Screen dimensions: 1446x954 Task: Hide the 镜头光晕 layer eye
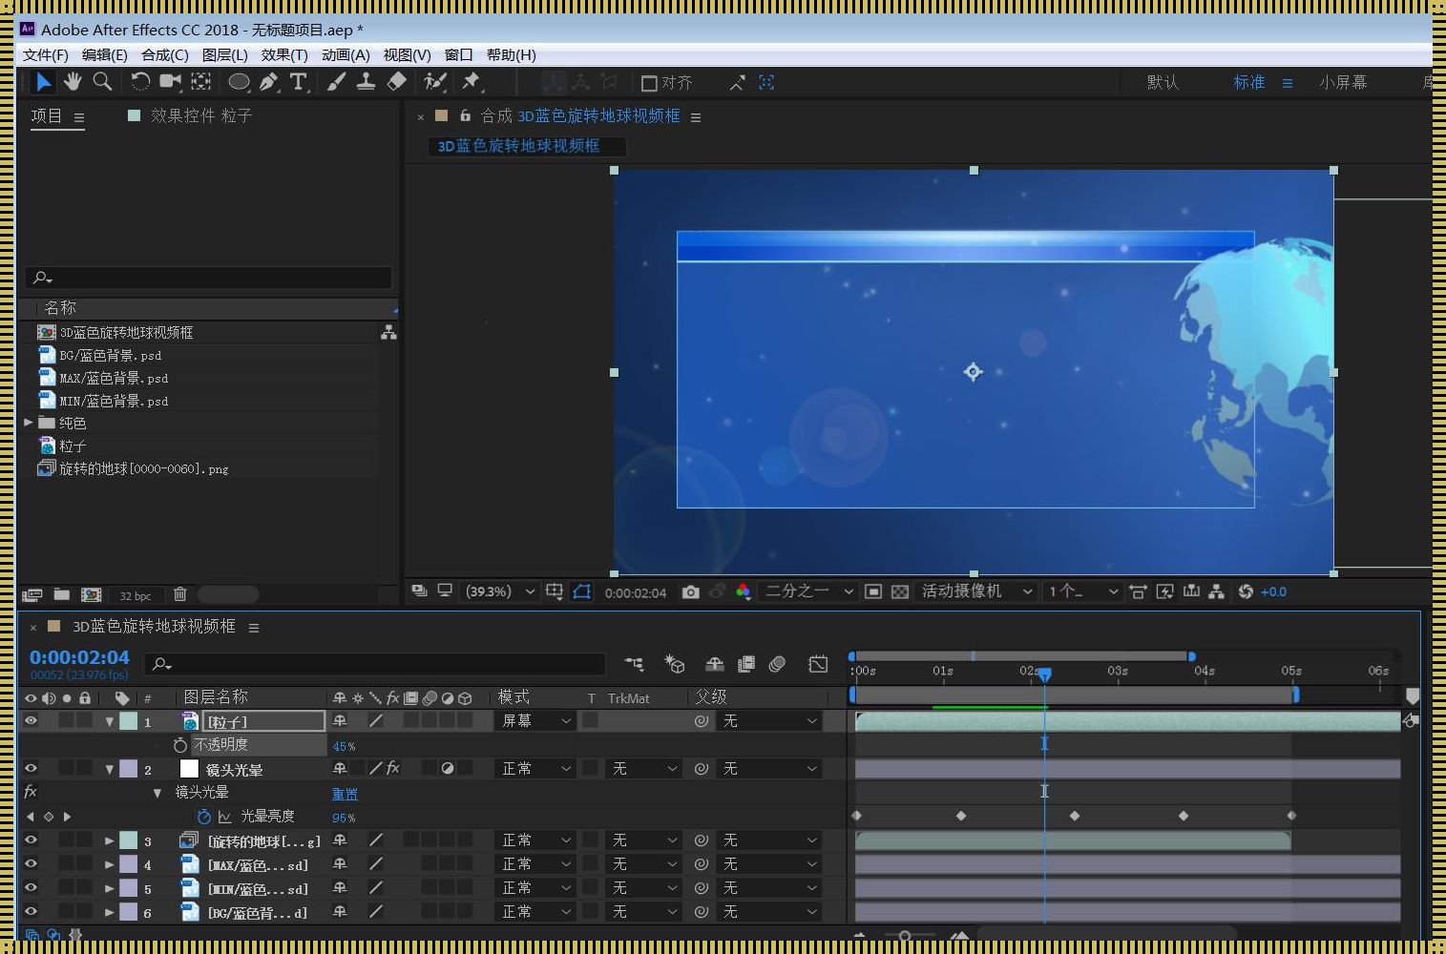coord(31,769)
